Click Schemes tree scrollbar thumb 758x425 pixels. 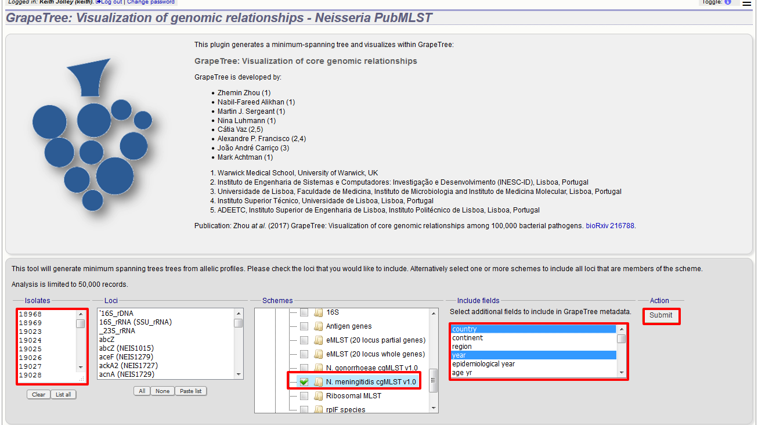(x=434, y=380)
